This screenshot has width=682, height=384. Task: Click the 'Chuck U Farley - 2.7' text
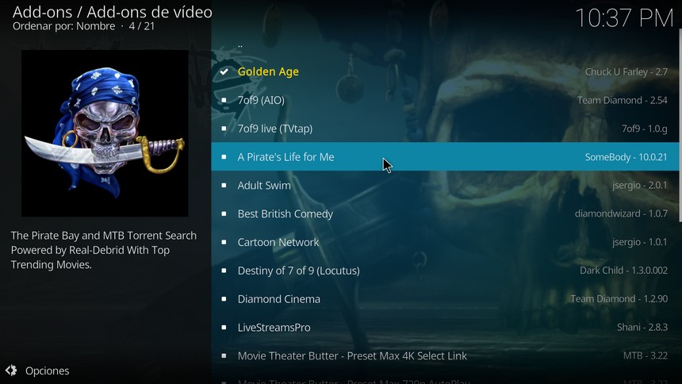626,72
